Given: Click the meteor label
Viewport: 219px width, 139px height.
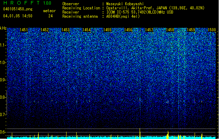Looking at the screenshot, I should click(x=49, y=11).
